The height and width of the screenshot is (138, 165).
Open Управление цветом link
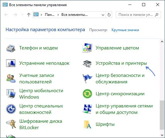pos(117,48)
